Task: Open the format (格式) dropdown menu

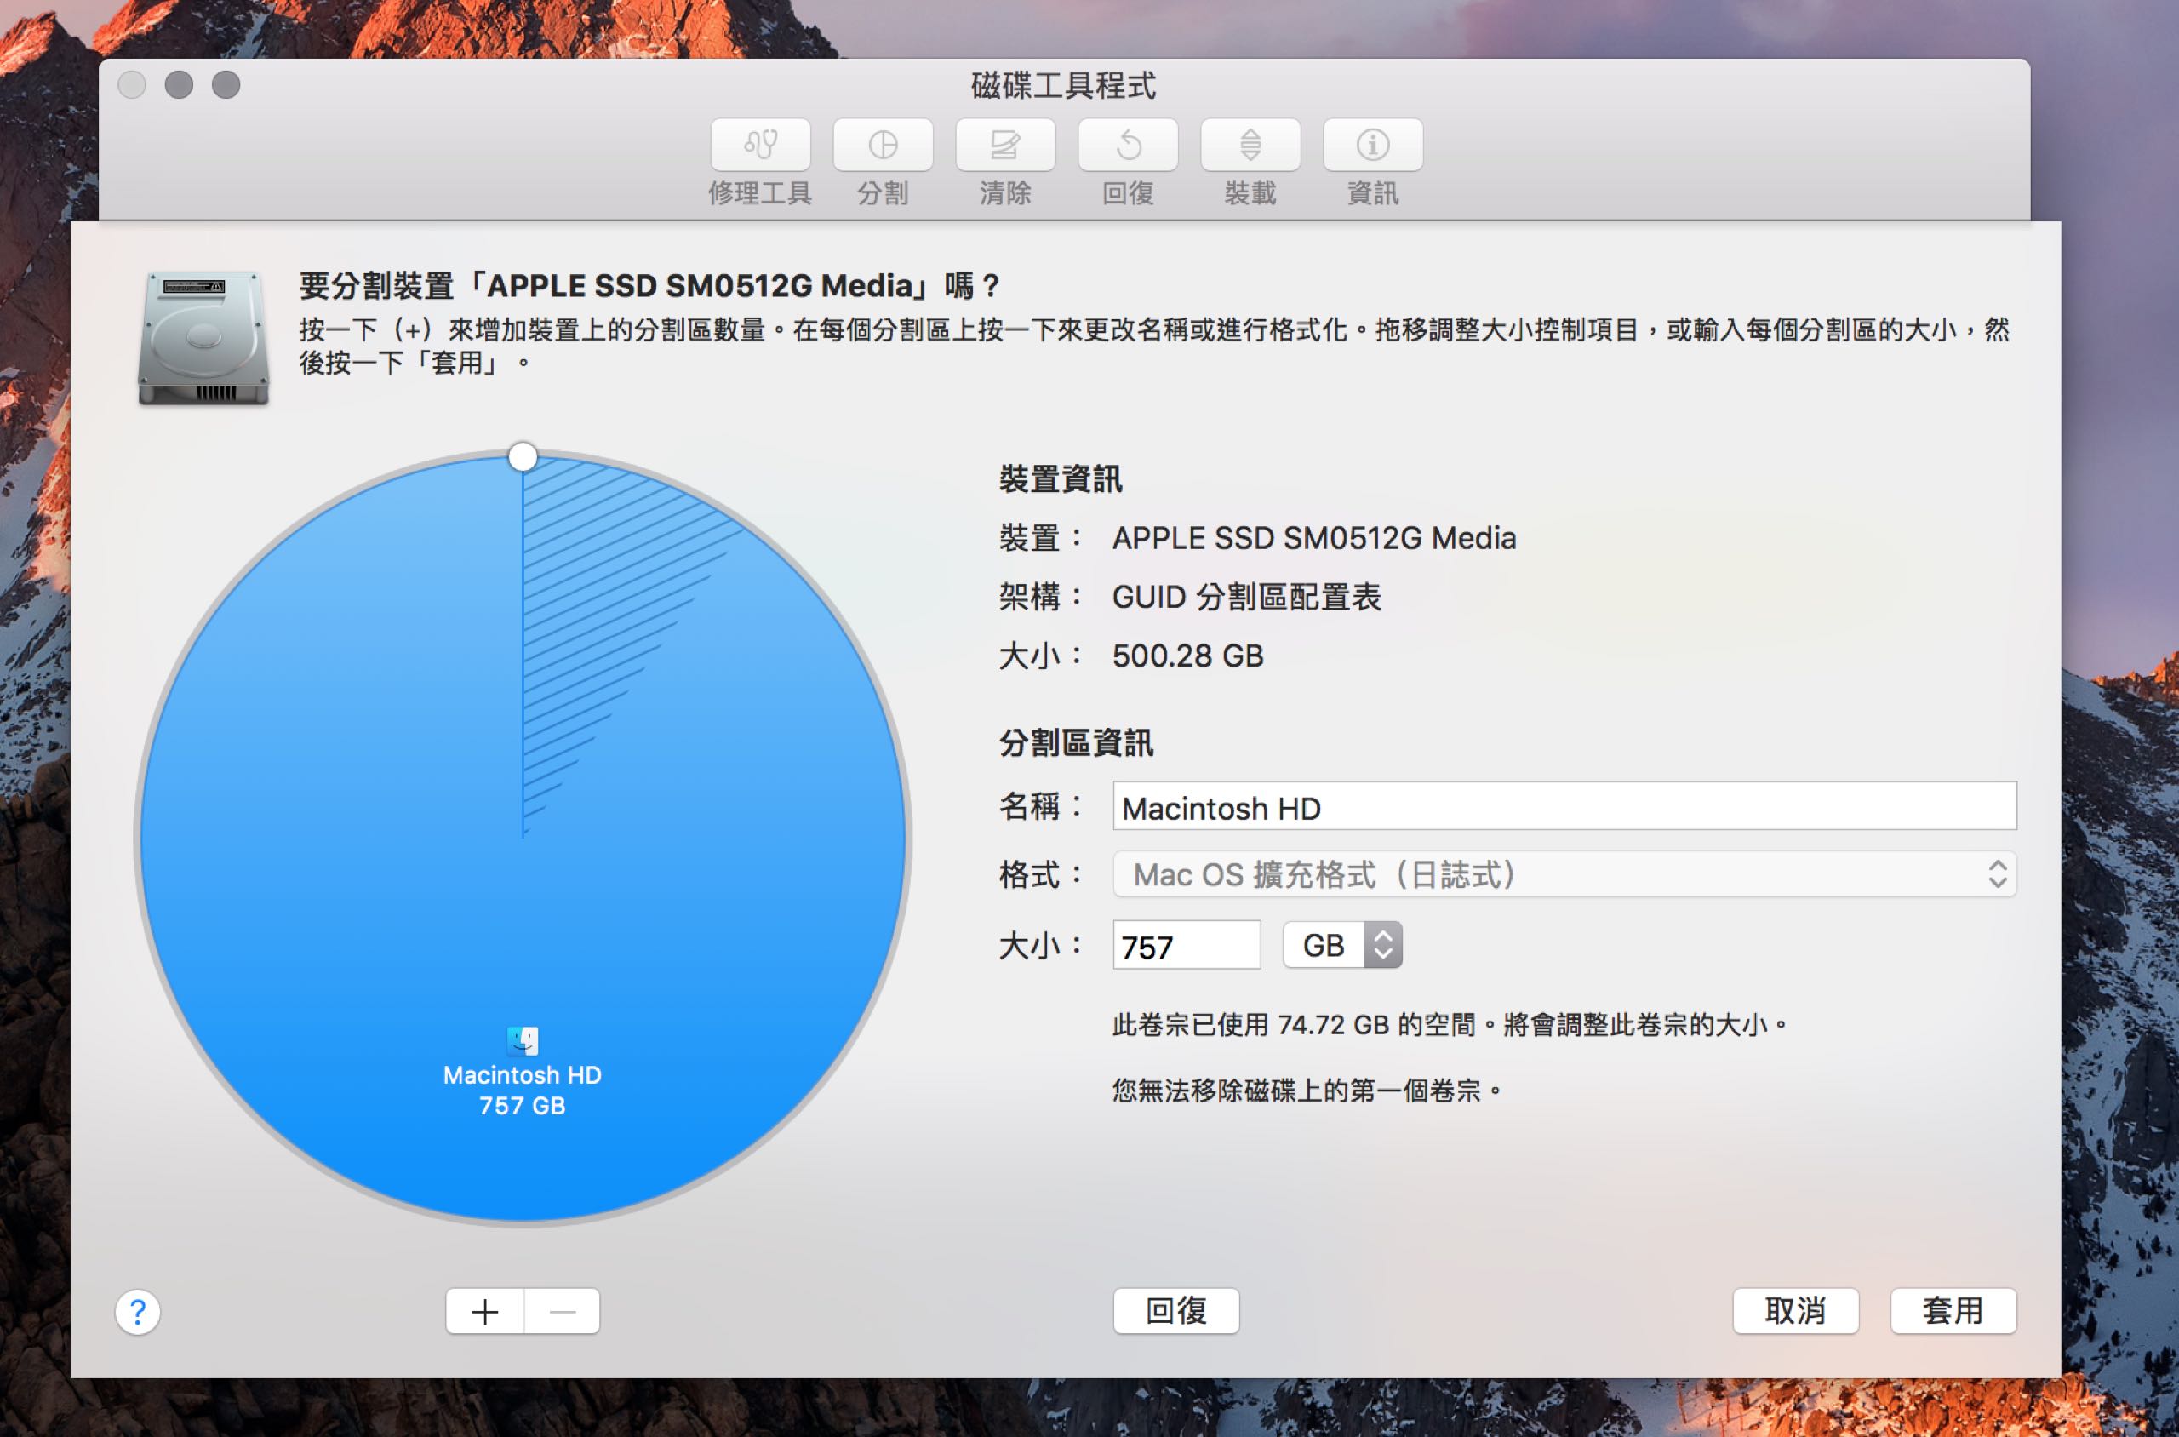Action: (1564, 874)
